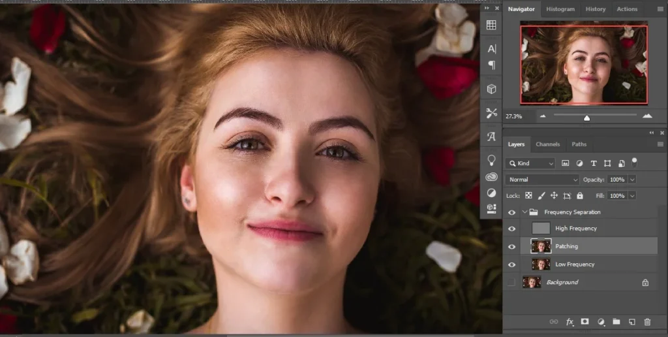Image resolution: width=668 pixels, height=337 pixels.
Task: Filter layers by pixel layers icon
Action: [x=566, y=163]
